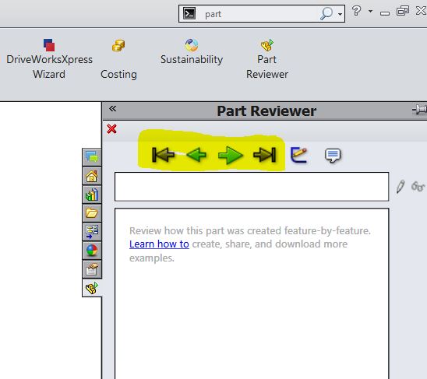This screenshot has height=379, width=427.
Task: Open the DriveWorksXpress Wizard tool
Action: [x=49, y=59]
